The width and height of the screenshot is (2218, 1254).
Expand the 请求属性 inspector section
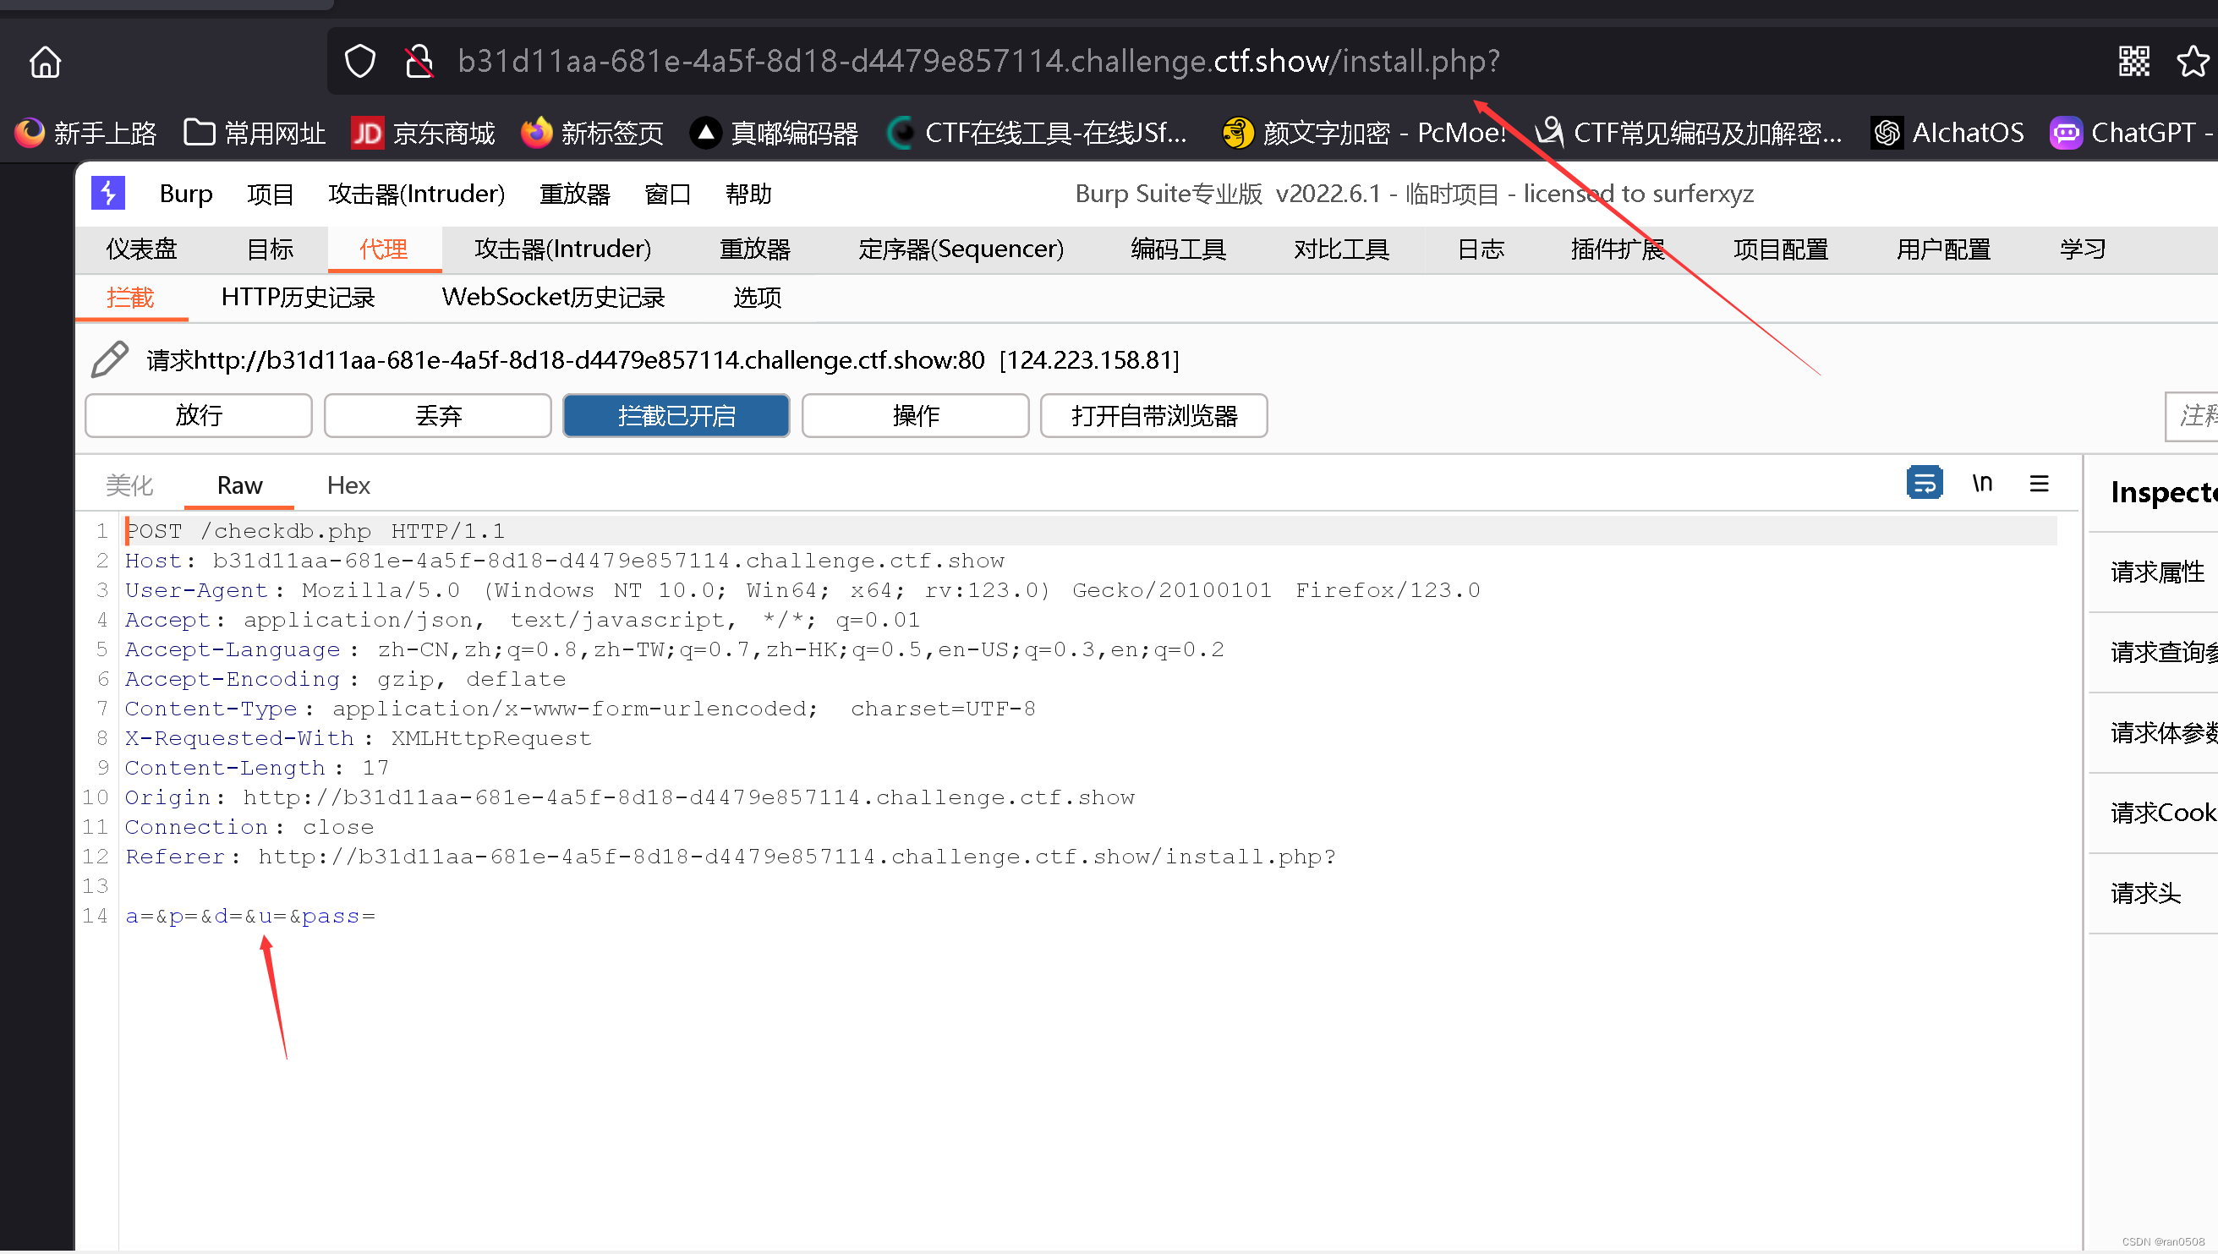coord(2157,572)
